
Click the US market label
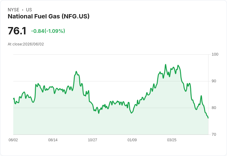click(29, 10)
